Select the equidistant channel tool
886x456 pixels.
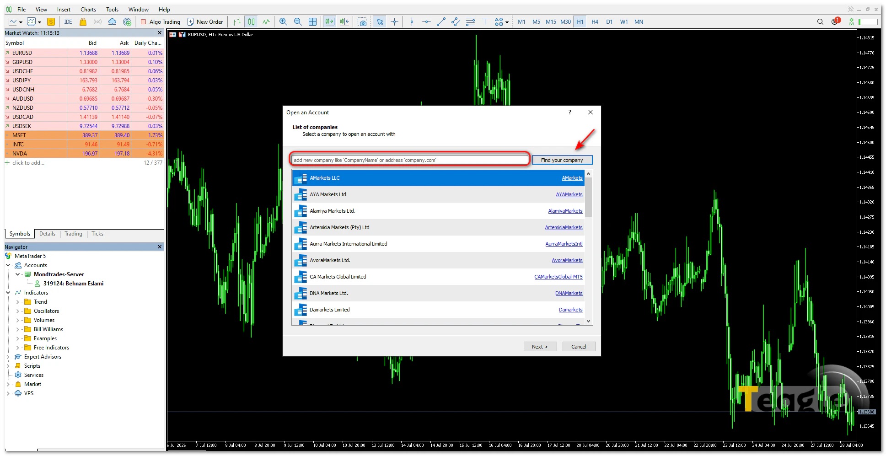(456, 21)
